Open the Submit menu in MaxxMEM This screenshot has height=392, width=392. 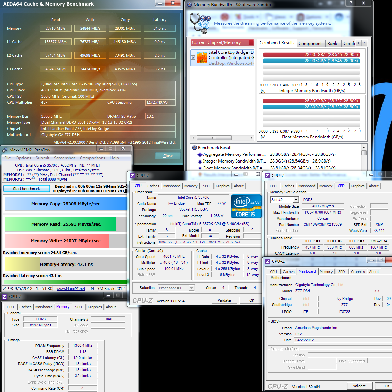tap(42, 158)
